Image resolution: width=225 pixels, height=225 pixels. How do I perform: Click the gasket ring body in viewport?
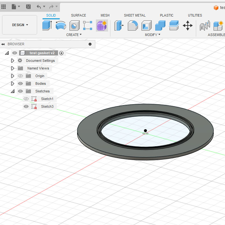[88, 131]
